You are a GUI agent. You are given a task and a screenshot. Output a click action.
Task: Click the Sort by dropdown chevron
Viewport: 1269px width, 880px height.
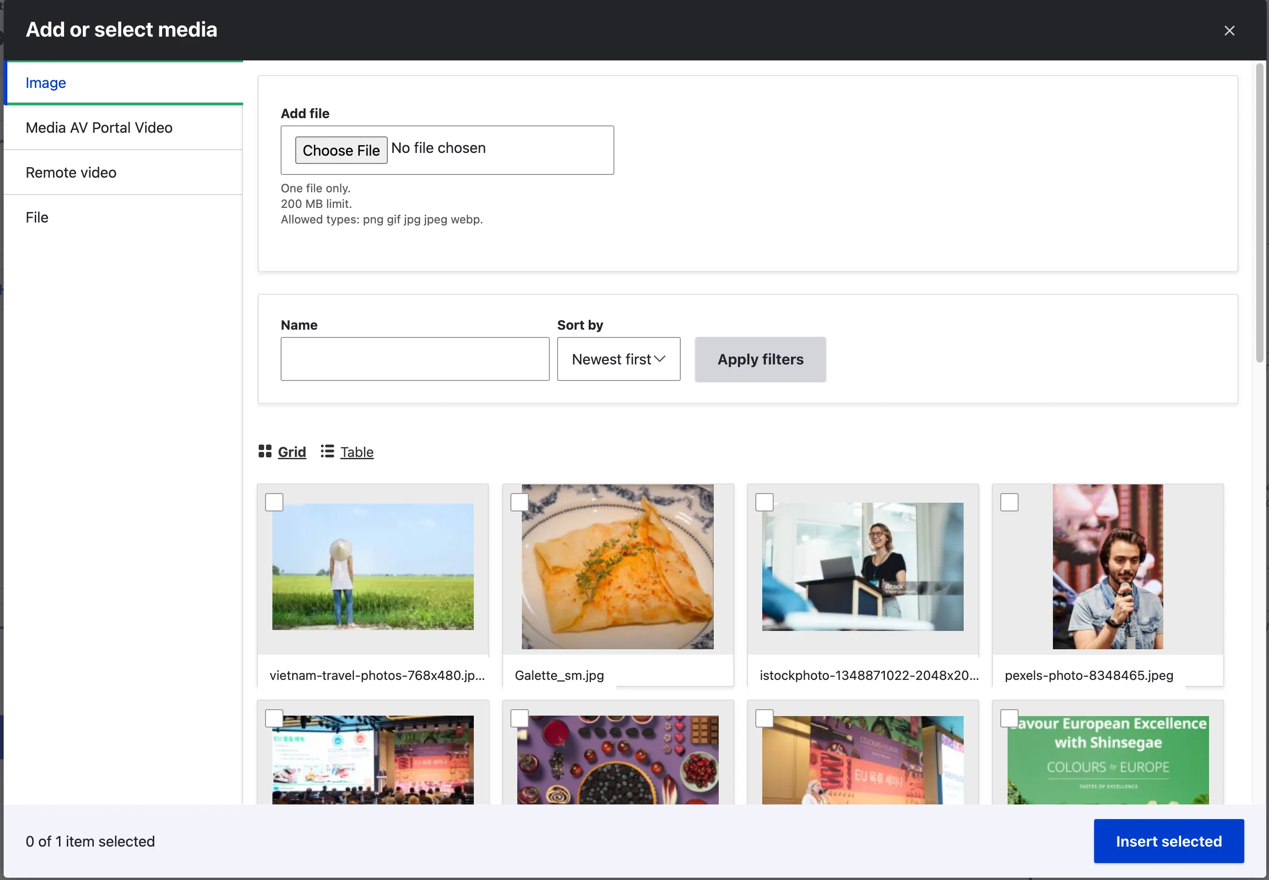(x=659, y=359)
